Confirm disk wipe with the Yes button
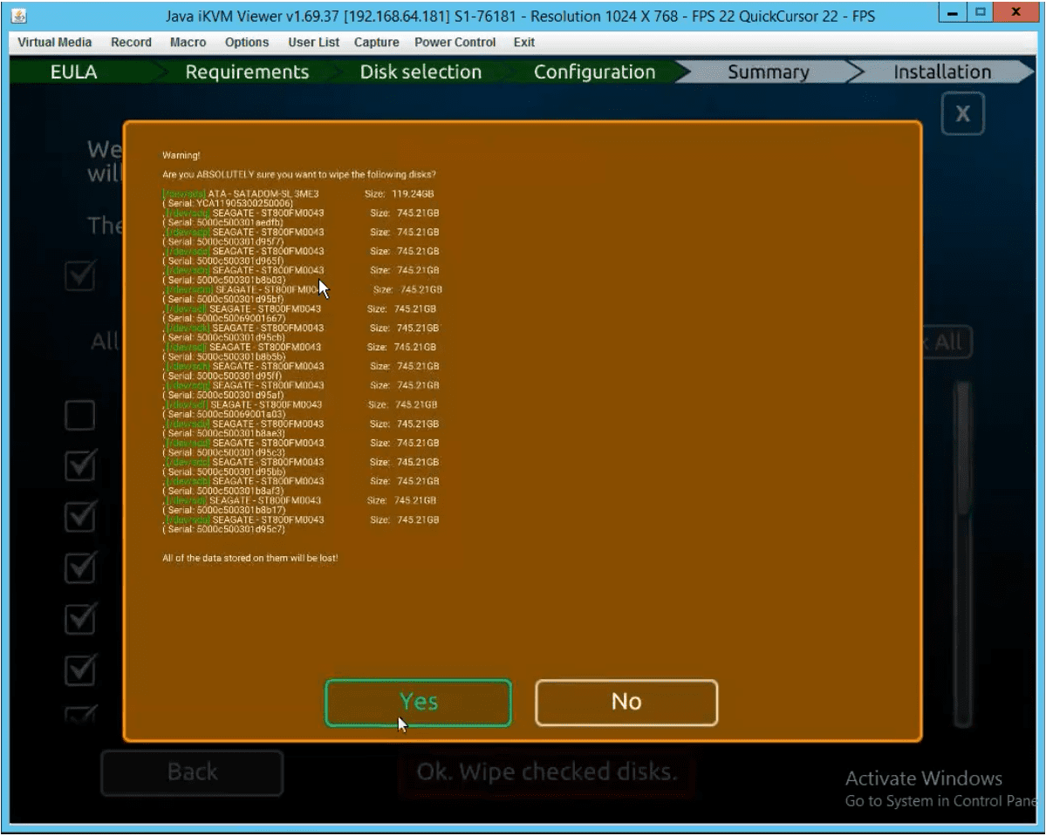Image resolution: width=1046 pixels, height=836 pixels. click(x=418, y=702)
